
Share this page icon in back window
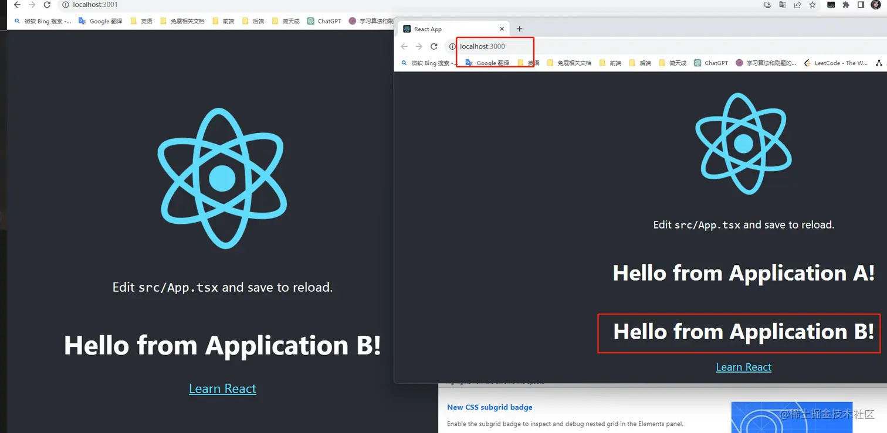pyautogui.click(x=798, y=5)
